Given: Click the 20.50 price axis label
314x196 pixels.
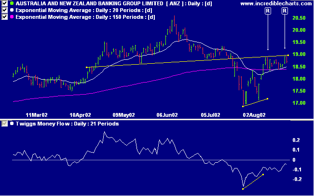Looking at the screenshot, I should tap(299, 18).
